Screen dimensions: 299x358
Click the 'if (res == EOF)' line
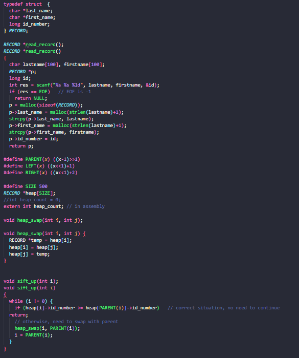pyautogui.click(x=30, y=92)
